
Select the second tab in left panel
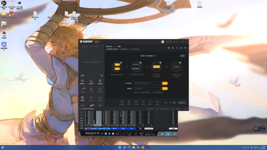point(91,46)
